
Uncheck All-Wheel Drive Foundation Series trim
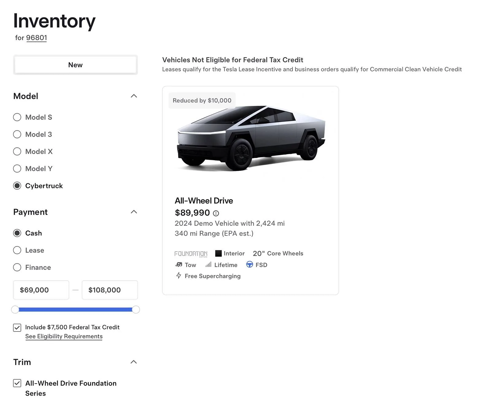pos(17,383)
